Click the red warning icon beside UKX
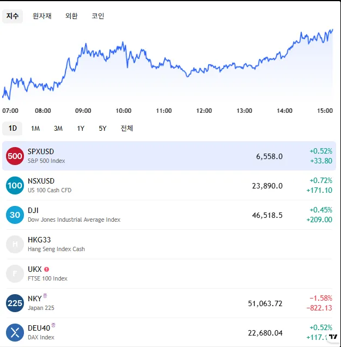341x347 pixels. (46, 269)
